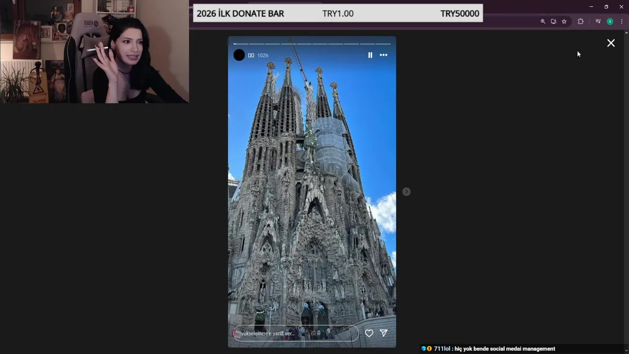Open the story's three-dot options menu
629x354 pixels.
coord(383,55)
